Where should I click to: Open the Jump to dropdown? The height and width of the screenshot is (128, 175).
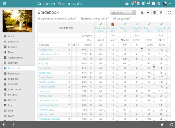click(123, 12)
